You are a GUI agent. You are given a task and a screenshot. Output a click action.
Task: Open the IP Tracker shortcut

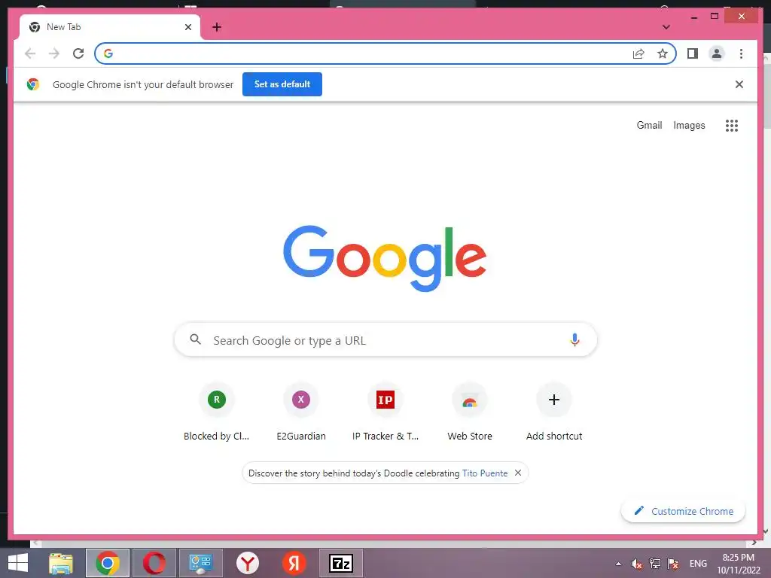tap(385, 412)
